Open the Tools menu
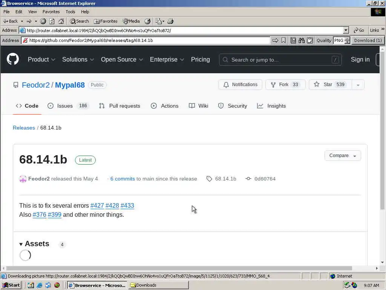Screen dimensions: 386x290 click(70, 12)
